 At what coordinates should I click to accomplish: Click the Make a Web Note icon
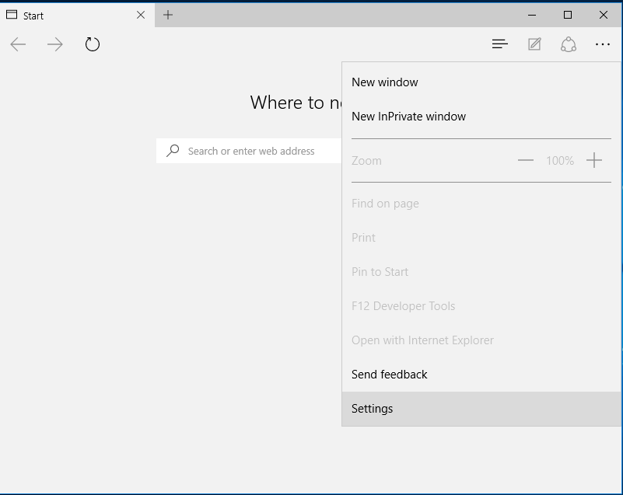coord(534,44)
